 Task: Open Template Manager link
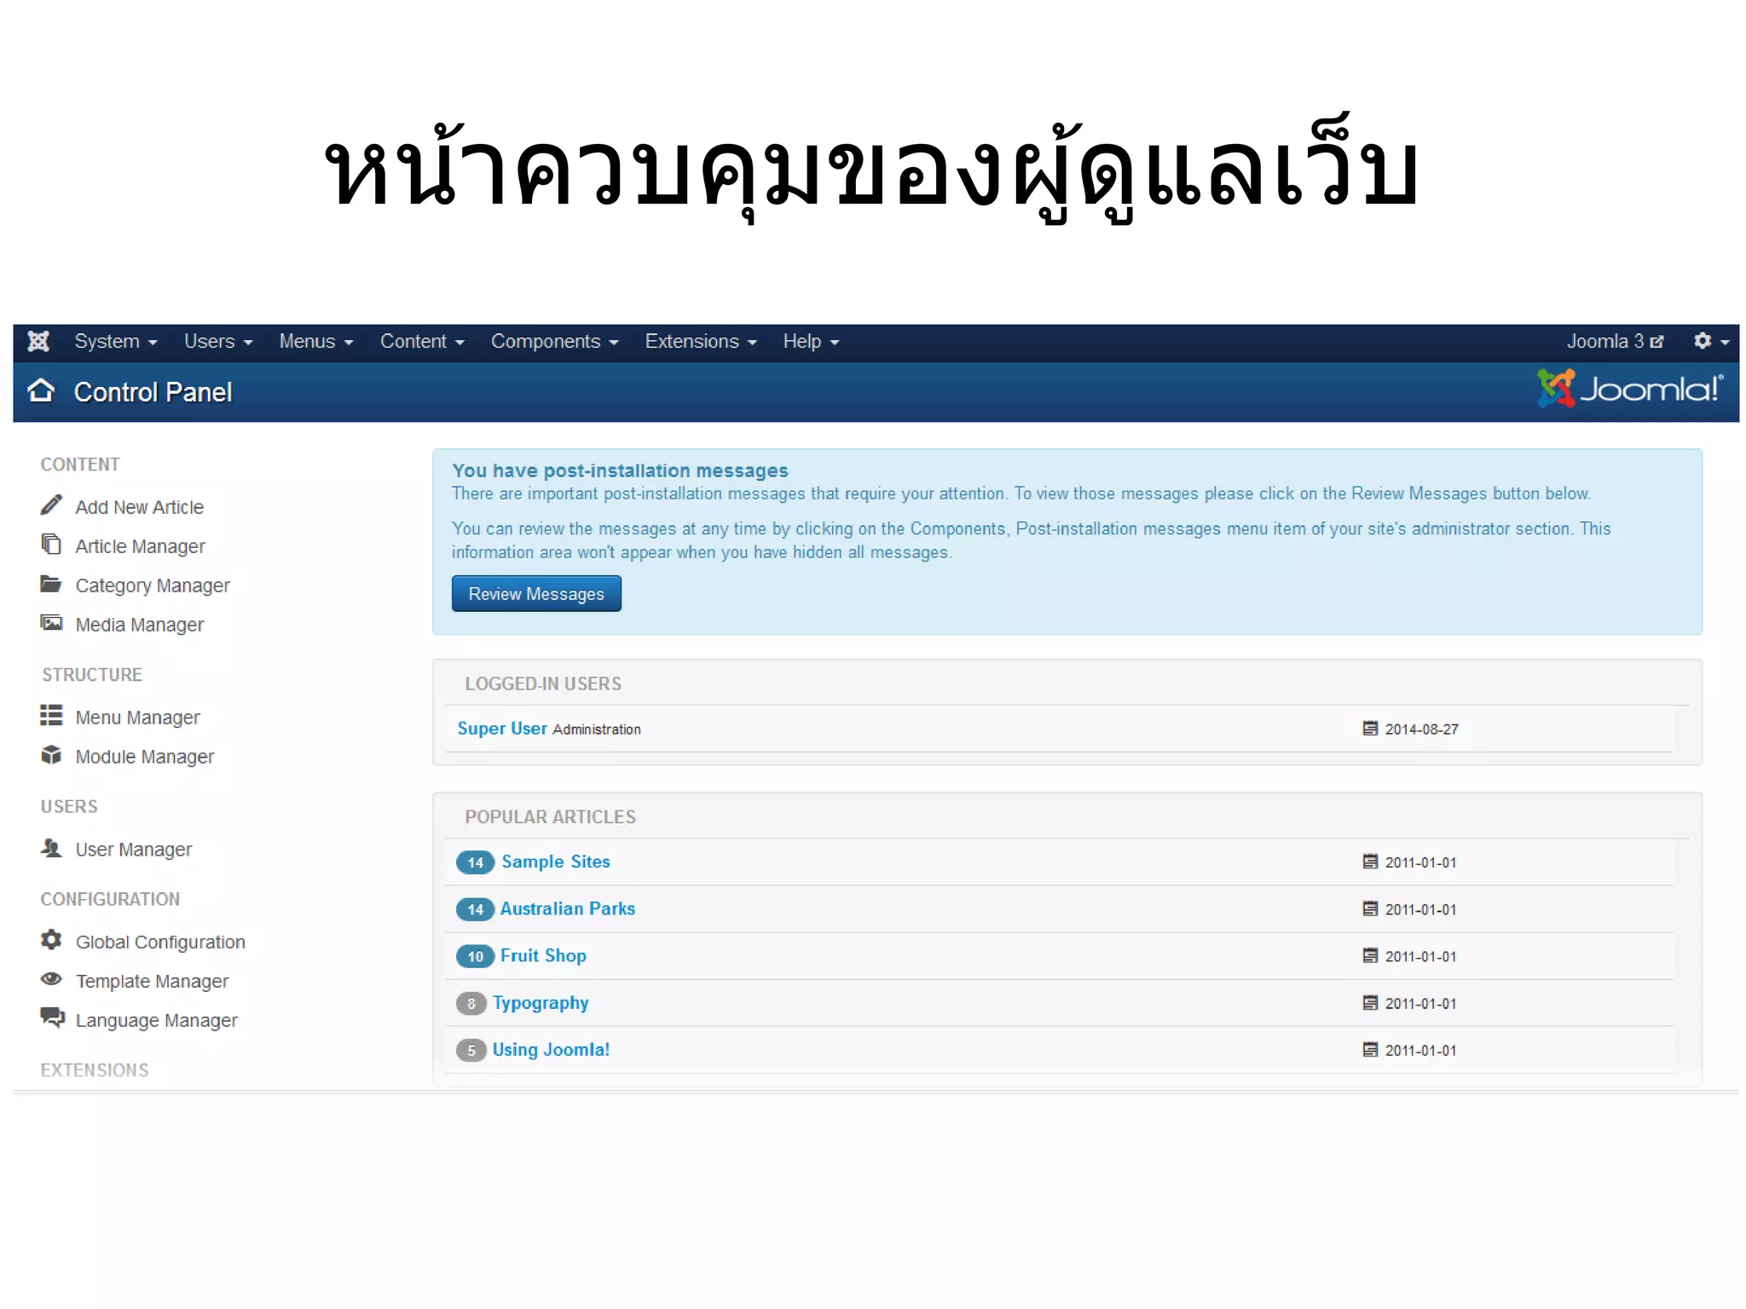pyautogui.click(x=152, y=981)
